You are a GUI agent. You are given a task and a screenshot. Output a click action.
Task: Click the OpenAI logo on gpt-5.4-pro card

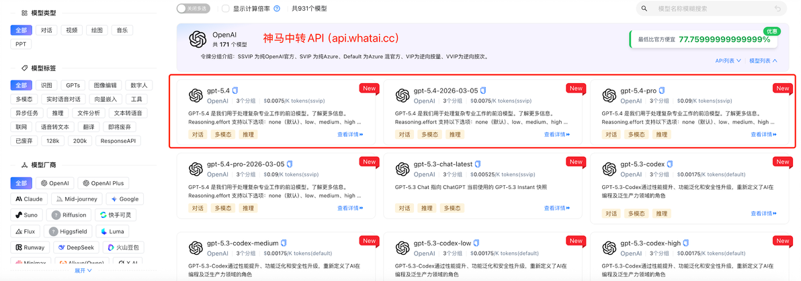point(609,95)
